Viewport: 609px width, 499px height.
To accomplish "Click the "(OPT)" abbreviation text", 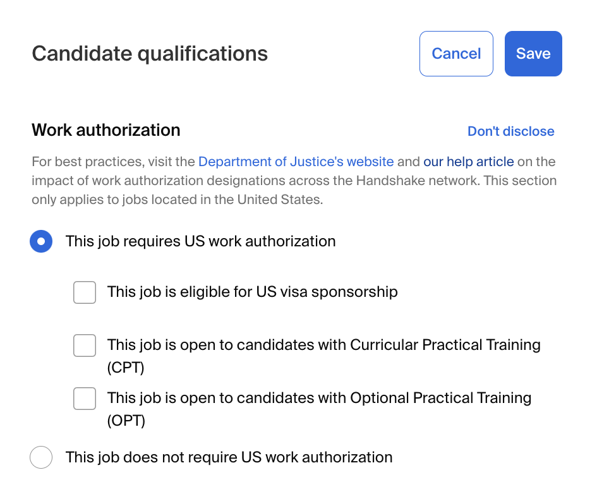I will (x=126, y=421).
